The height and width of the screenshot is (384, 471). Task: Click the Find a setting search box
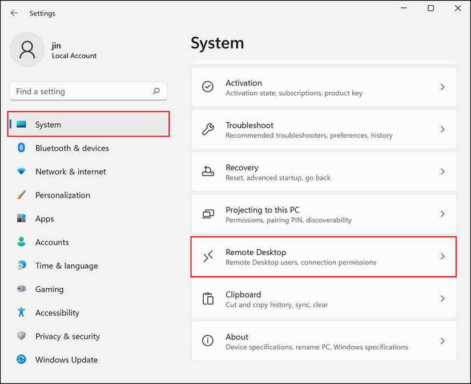pos(83,91)
